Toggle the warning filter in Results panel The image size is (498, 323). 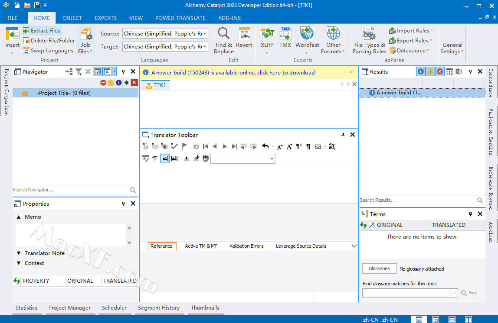(430, 72)
